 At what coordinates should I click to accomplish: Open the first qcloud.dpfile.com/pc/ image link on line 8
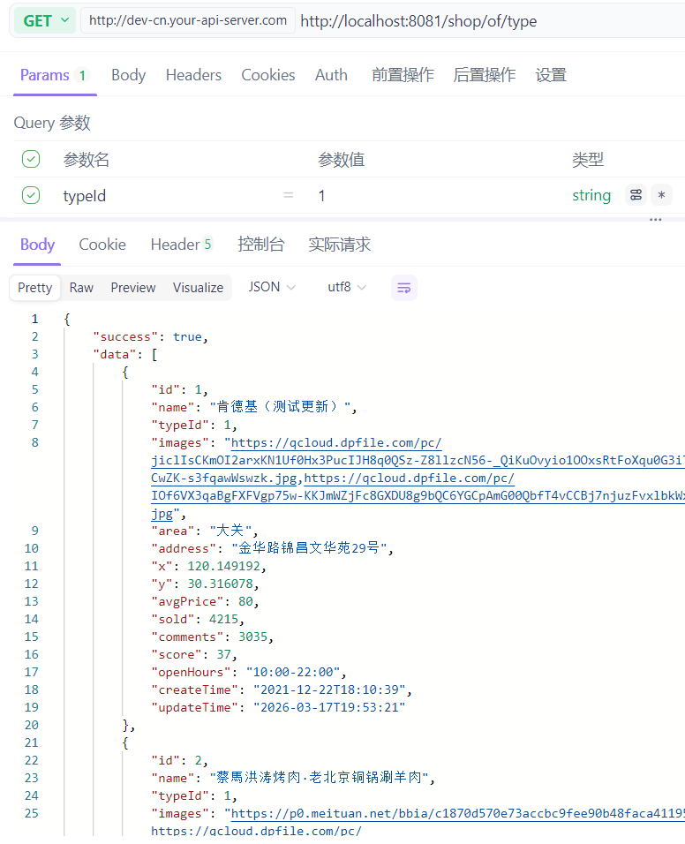click(x=336, y=442)
